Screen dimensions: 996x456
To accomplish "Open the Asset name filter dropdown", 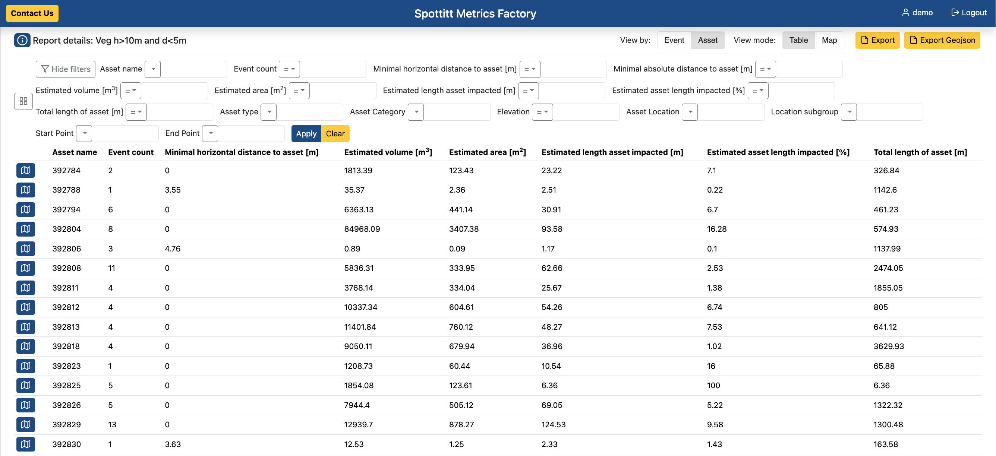I will [153, 69].
